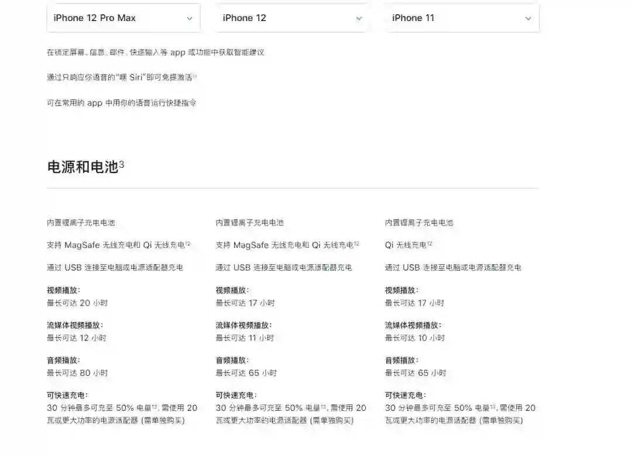Open the iPhone 12 Pro Max model dropdown
This screenshot has height=457, width=632.
click(x=123, y=18)
